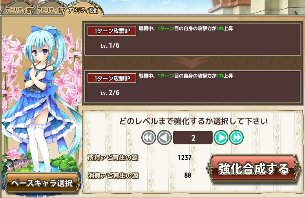Increase target level by one

(x=221, y=137)
